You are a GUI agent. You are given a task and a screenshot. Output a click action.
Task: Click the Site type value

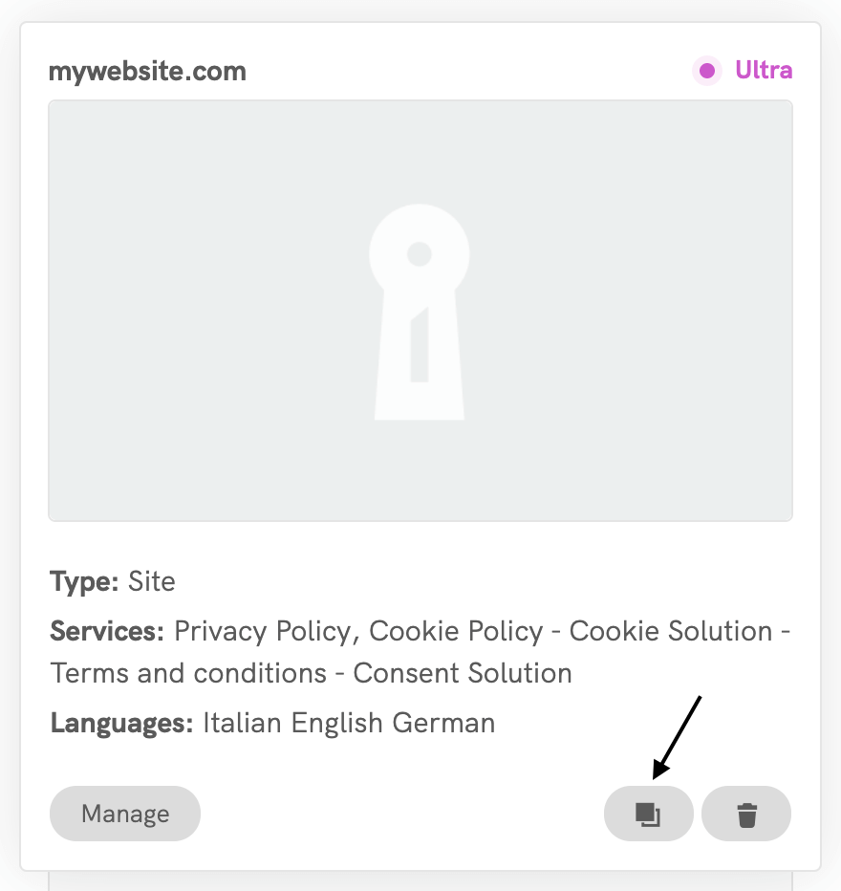(152, 581)
